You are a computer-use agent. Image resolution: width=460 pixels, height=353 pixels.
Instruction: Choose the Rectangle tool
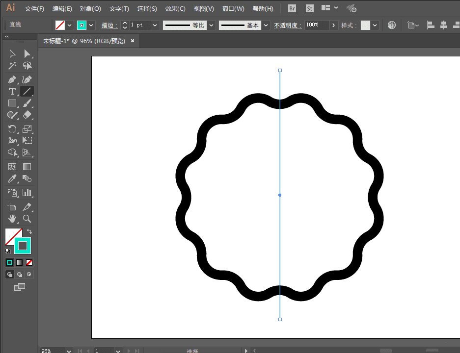coord(12,103)
